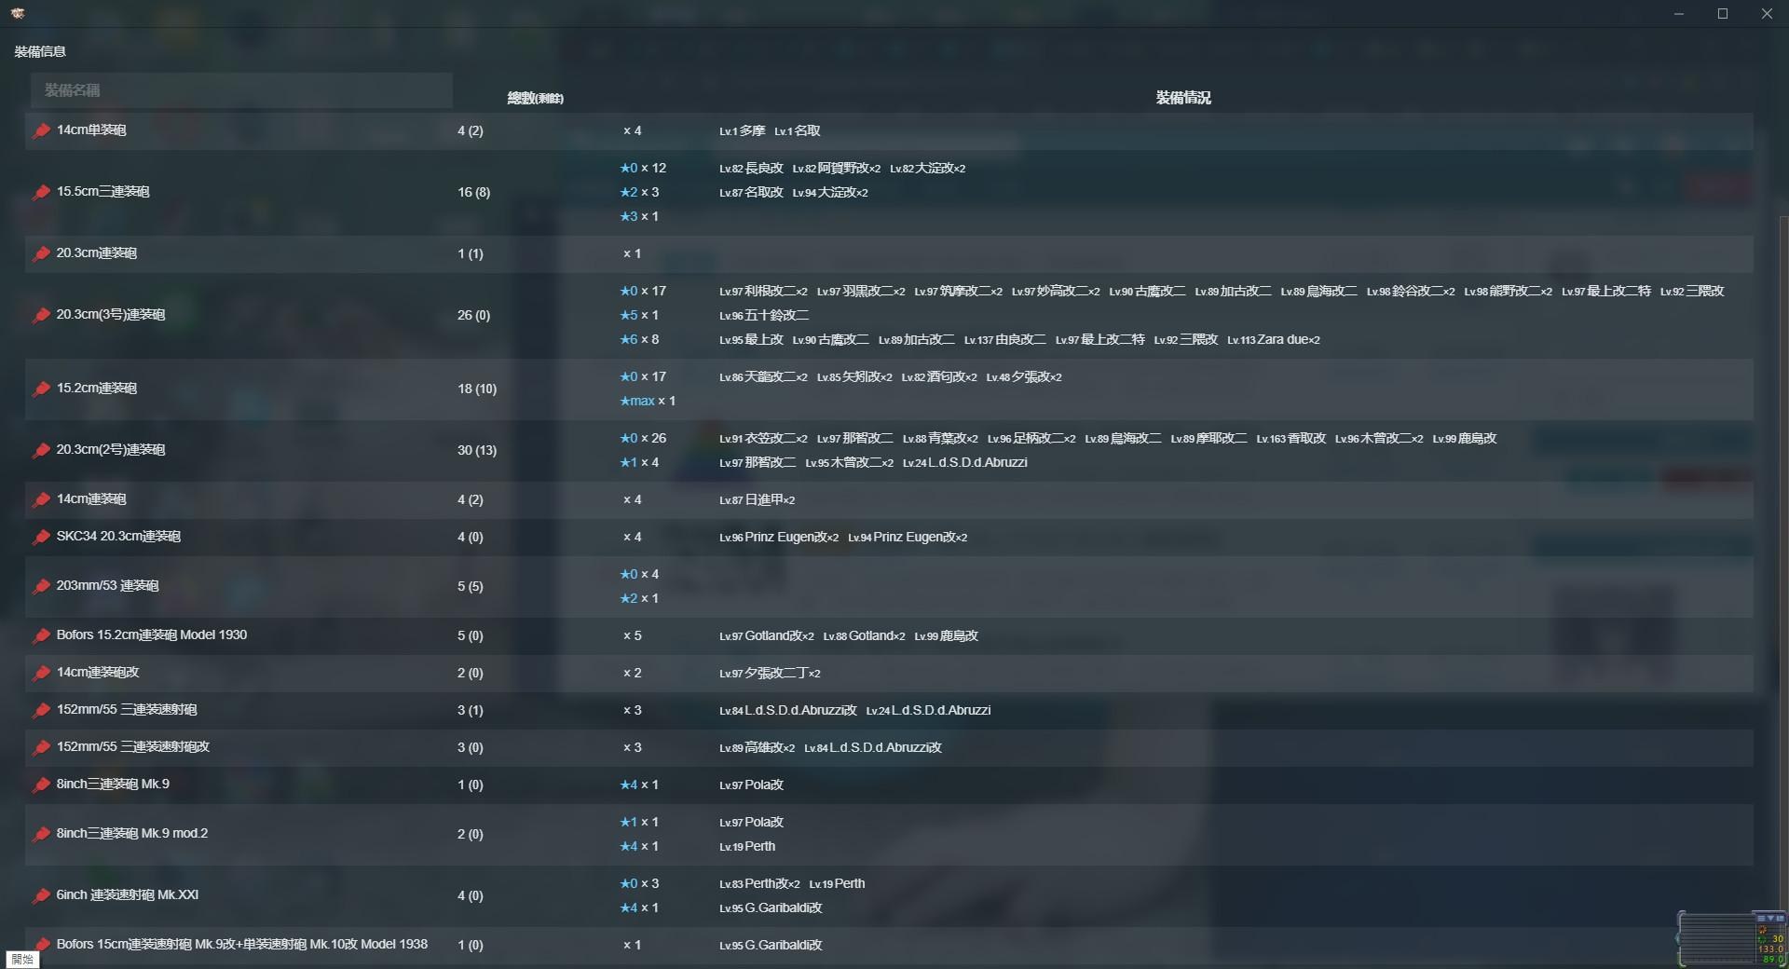1789x969 pixels.
Task: Click inside the 装備名稱 search field
Action: (240, 89)
